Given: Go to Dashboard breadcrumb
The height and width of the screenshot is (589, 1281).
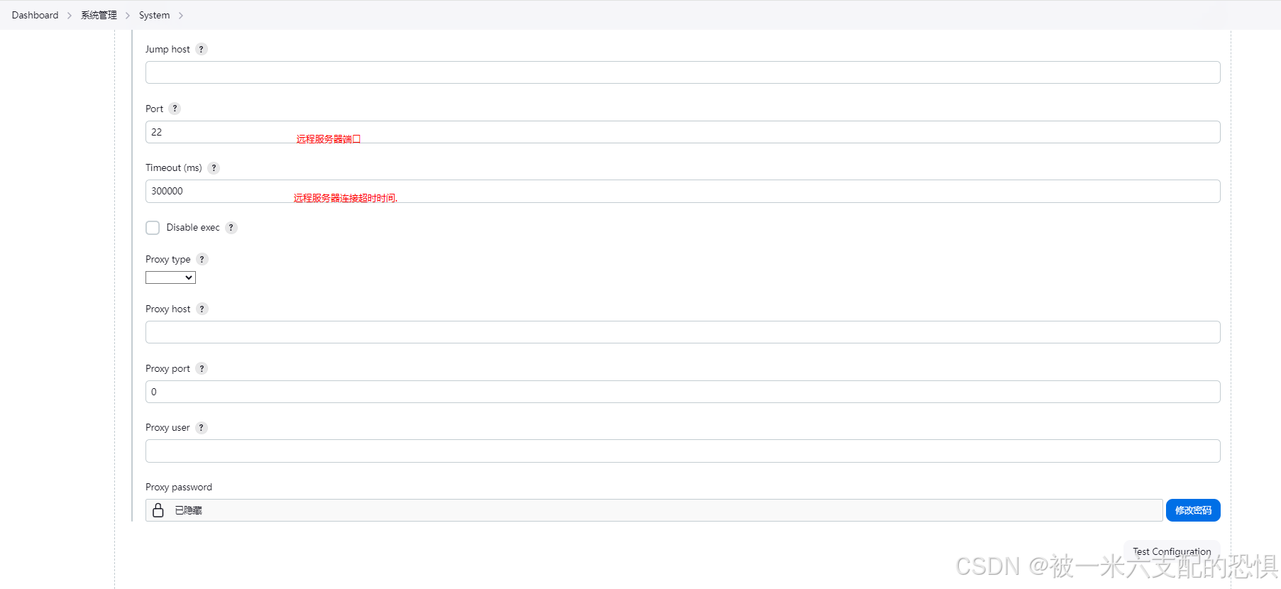Looking at the screenshot, I should [x=35, y=15].
